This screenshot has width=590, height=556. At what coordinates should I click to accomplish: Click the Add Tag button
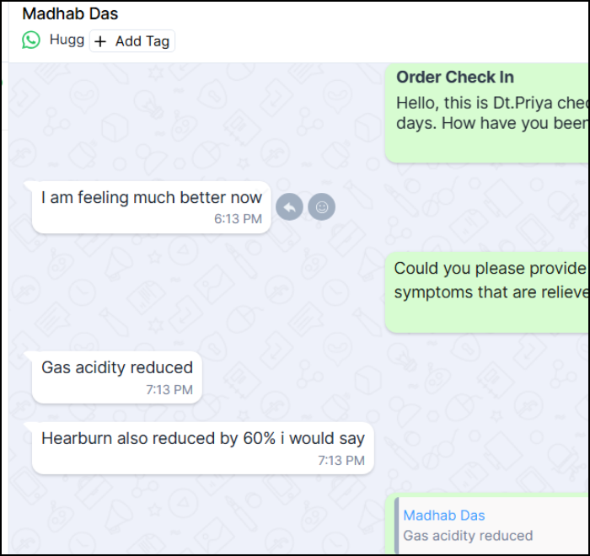[132, 41]
